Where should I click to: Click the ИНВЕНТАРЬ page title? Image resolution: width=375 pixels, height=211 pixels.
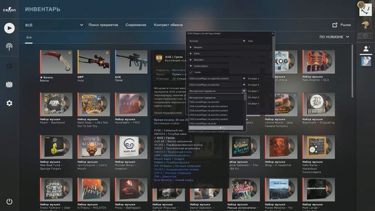tap(43, 9)
